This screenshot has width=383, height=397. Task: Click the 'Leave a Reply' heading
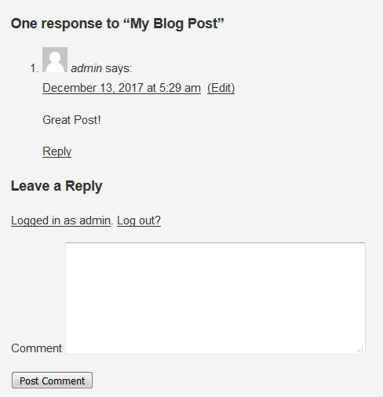pyautogui.click(x=57, y=186)
